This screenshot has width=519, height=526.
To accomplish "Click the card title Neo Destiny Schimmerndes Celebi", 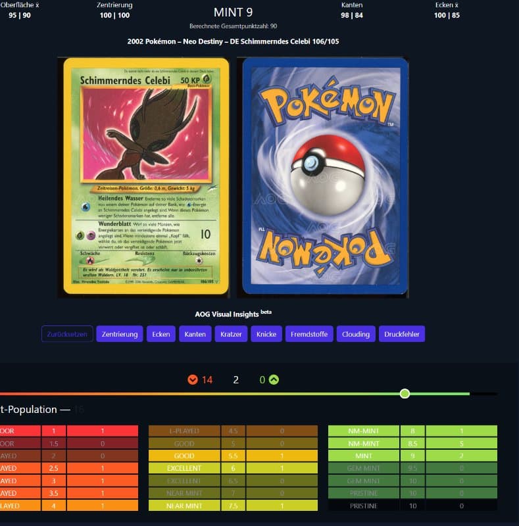I will click(x=233, y=41).
